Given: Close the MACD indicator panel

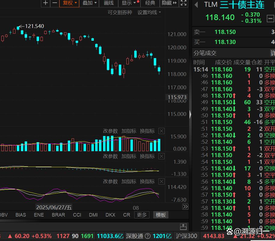Looking at the screenshot, I should 162,156.
